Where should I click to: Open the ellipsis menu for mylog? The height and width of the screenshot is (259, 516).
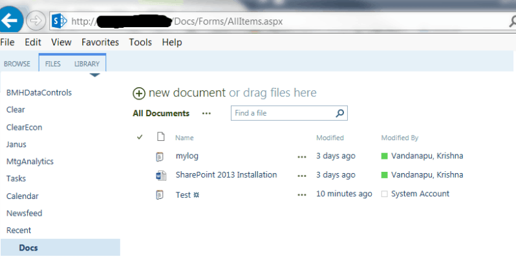point(302,157)
